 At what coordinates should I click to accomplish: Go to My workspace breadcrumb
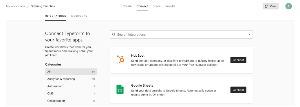(x=16, y=6)
